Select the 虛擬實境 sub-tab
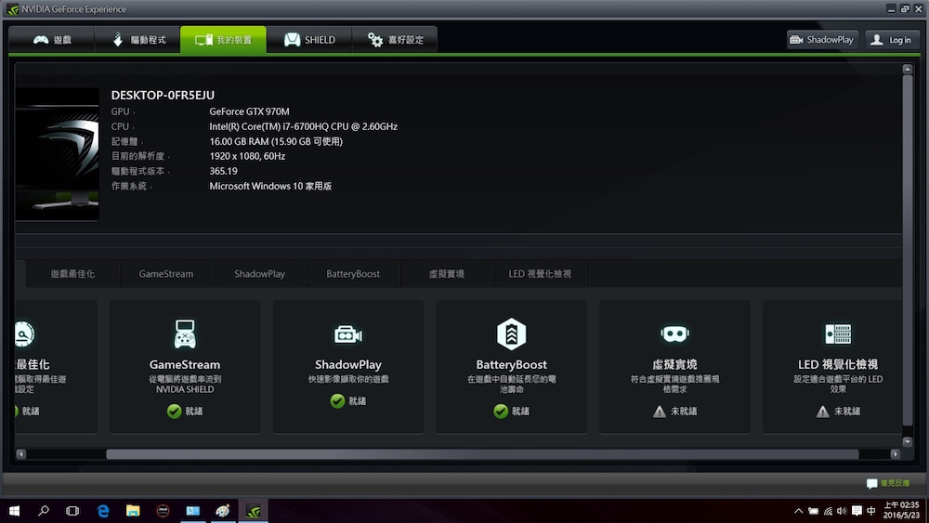Image resolution: width=929 pixels, height=523 pixels. (447, 274)
